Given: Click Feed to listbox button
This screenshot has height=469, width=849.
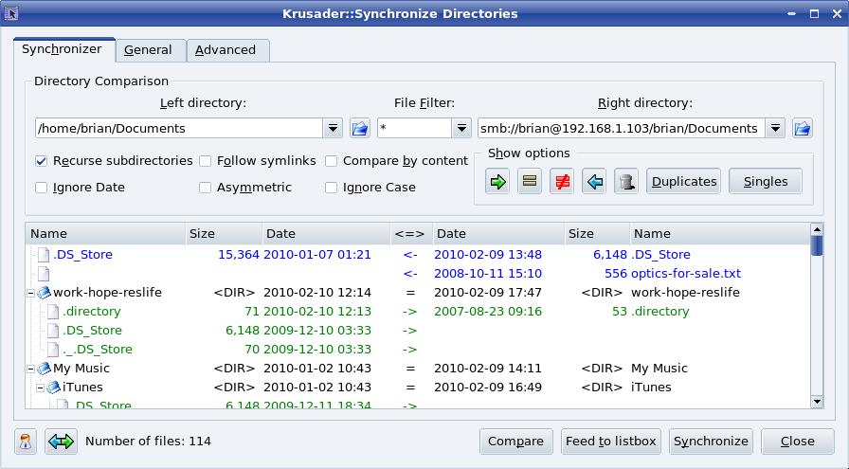Looking at the screenshot, I should pos(611,442).
